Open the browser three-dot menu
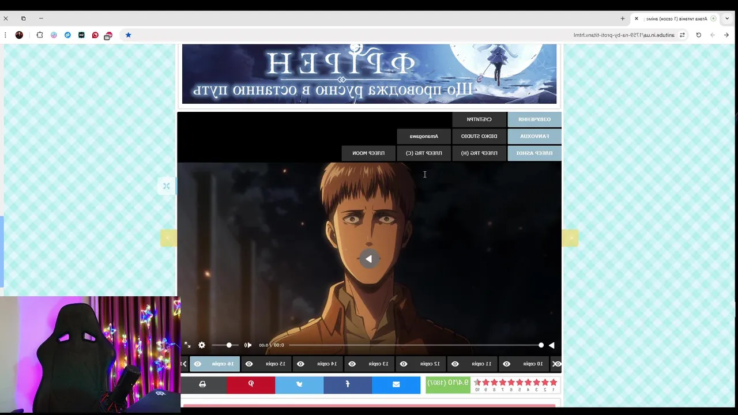This screenshot has height=415, width=738. [x=5, y=35]
